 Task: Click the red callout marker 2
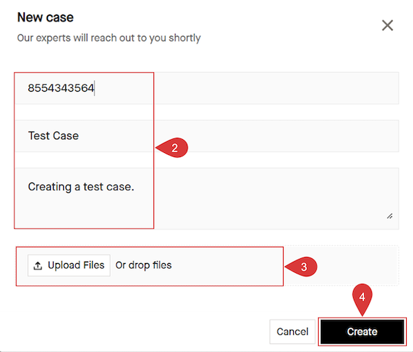pyautogui.click(x=173, y=147)
